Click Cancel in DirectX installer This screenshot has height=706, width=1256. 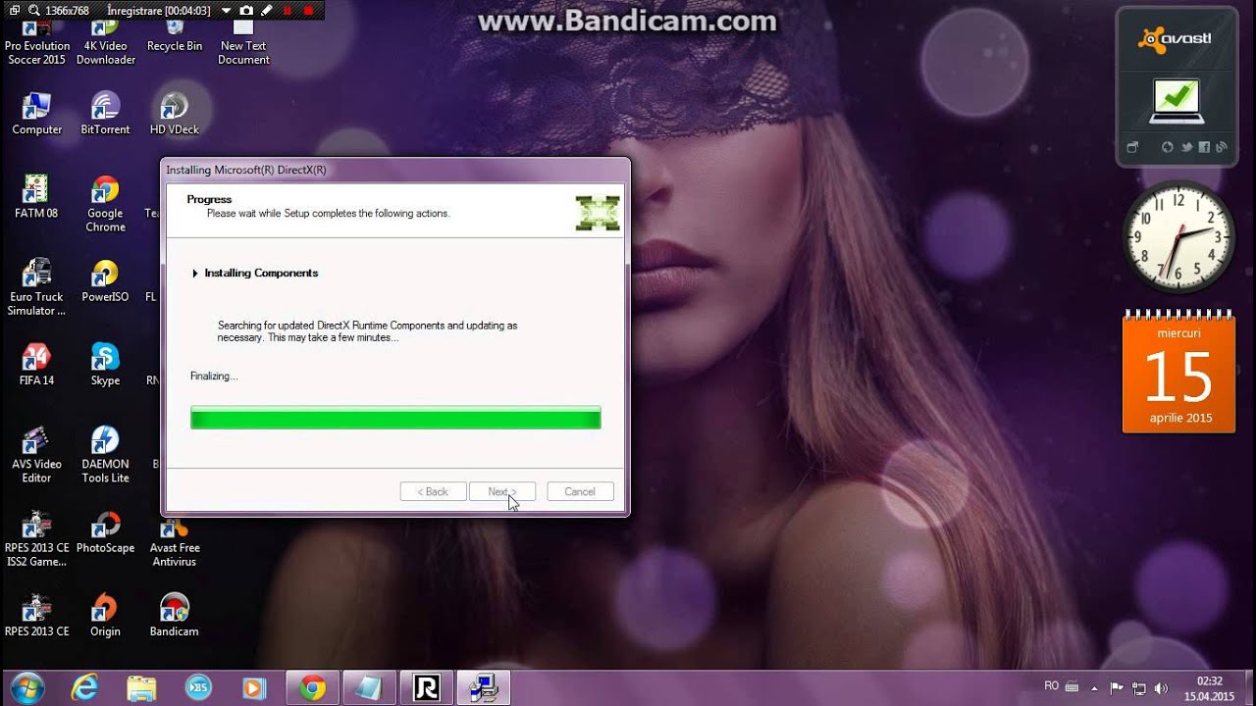[x=580, y=491]
